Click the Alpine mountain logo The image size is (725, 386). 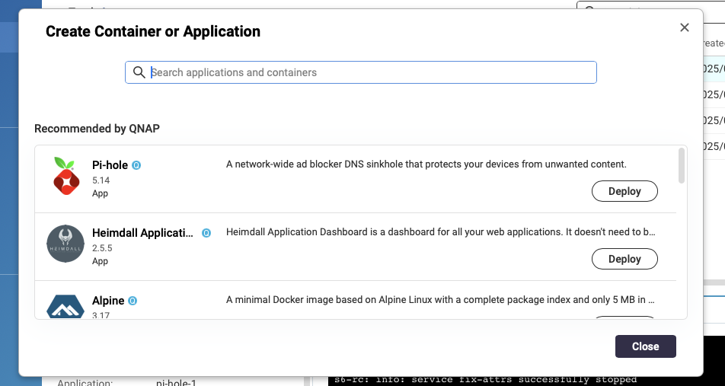click(65, 307)
